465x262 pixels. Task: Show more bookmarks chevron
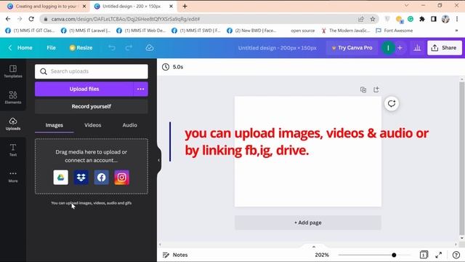click(456, 31)
